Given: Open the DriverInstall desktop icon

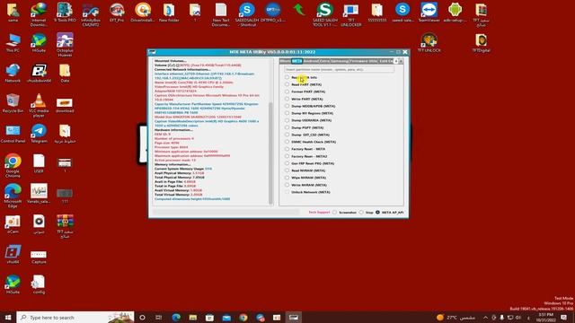Looking at the screenshot, I should (x=143, y=13).
